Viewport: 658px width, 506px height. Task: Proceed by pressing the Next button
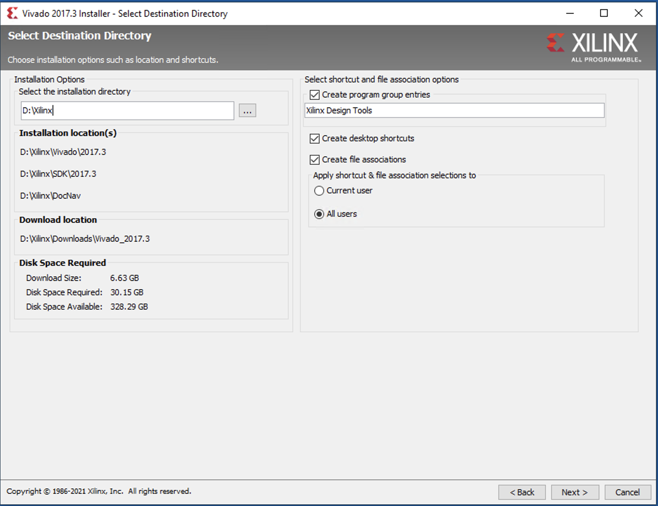click(x=574, y=492)
